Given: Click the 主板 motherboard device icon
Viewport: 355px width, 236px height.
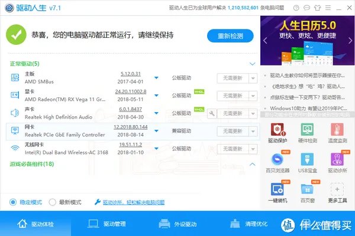Looking at the screenshot, I should pos(15,77).
